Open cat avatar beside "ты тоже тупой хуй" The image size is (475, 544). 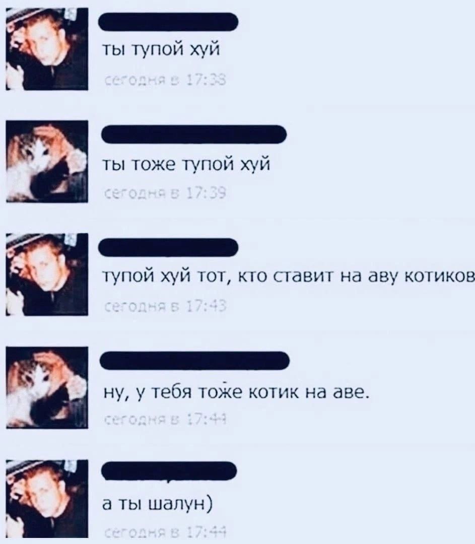click(x=47, y=161)
